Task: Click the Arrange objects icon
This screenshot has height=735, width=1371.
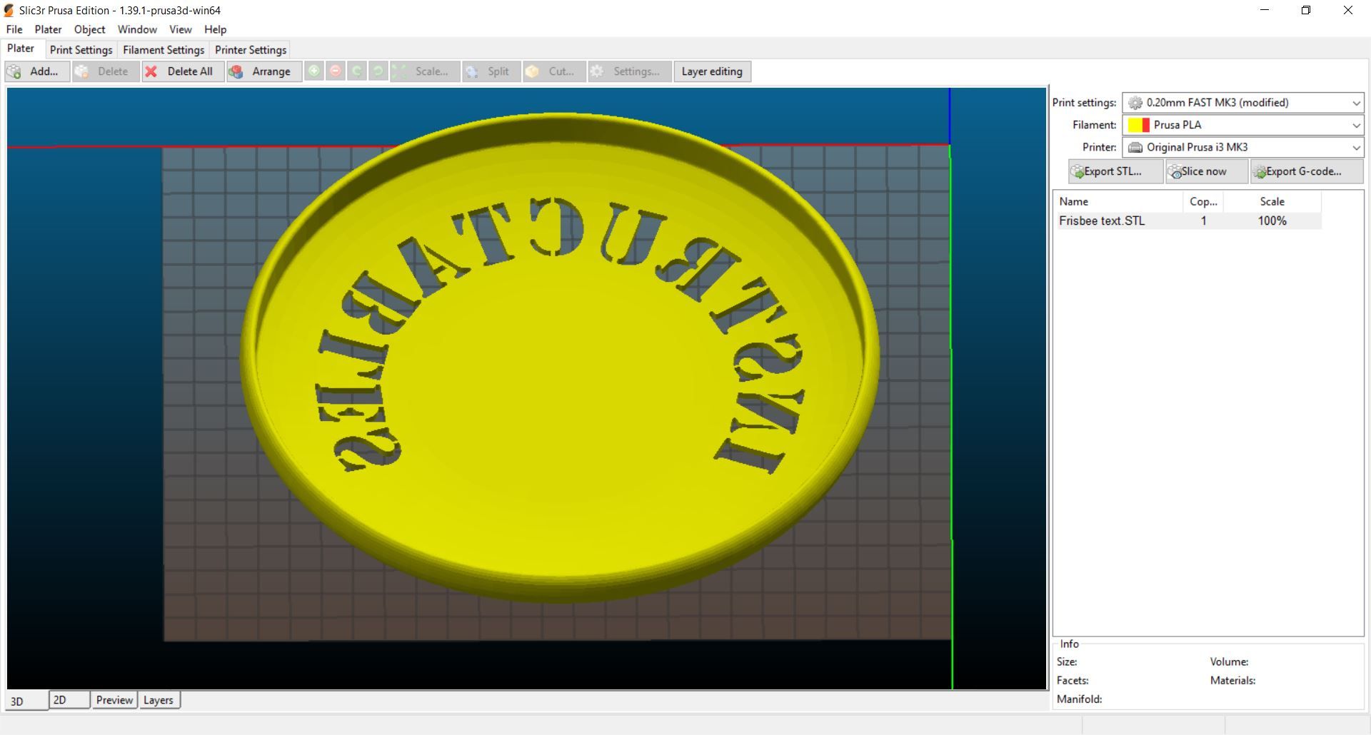Action: click(236, 71)
